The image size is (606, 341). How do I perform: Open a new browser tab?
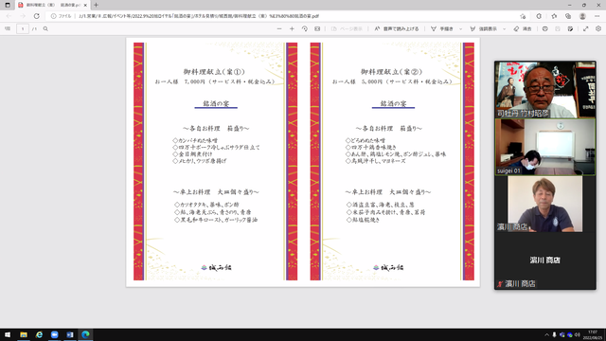point(96,5)
